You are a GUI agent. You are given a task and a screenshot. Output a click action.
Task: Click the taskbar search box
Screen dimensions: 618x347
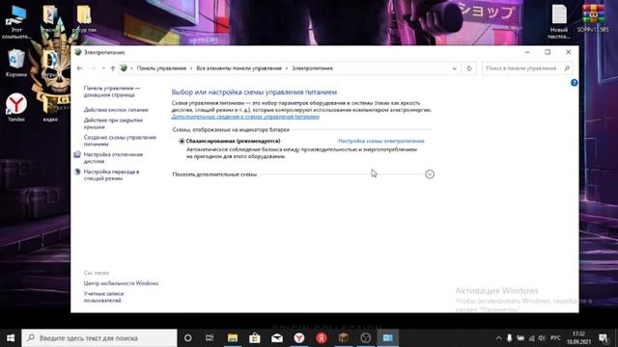point(99,338)
